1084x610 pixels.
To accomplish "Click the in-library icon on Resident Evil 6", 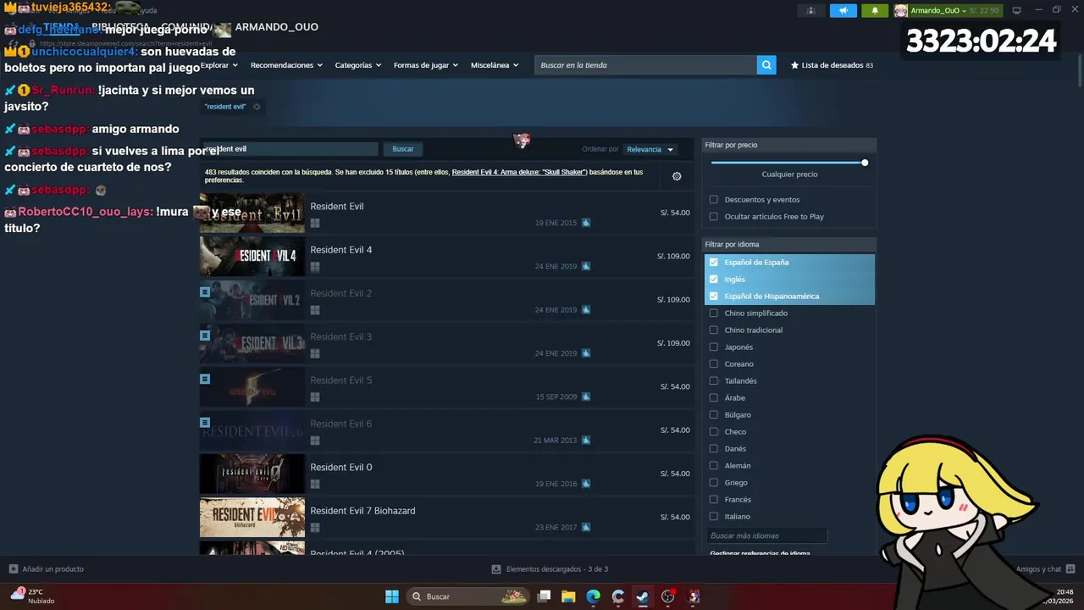I will point(205,422).
